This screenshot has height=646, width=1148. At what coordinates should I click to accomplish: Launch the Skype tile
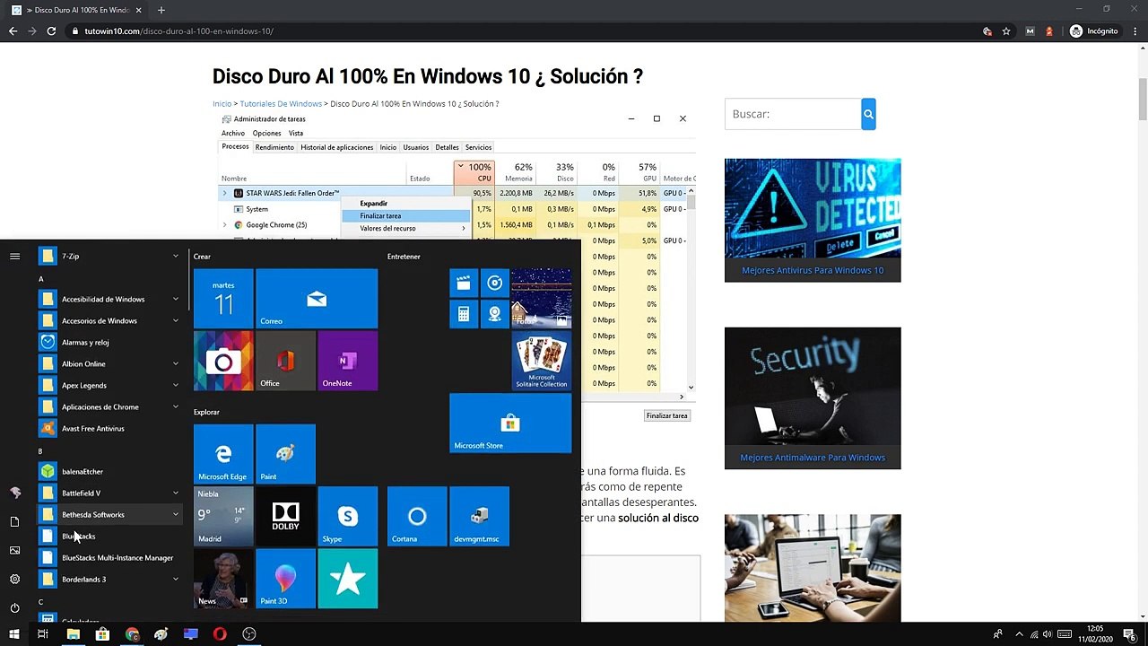tap(347, 516)
